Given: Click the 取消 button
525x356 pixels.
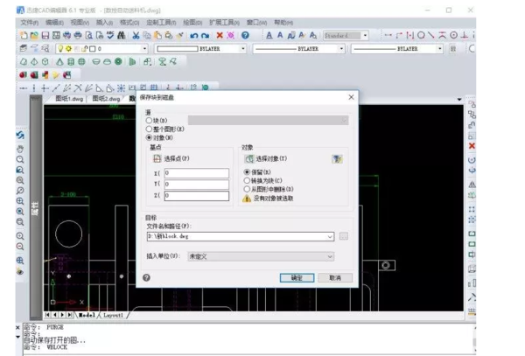Looking at the screenshot, I should click(334, 277).
